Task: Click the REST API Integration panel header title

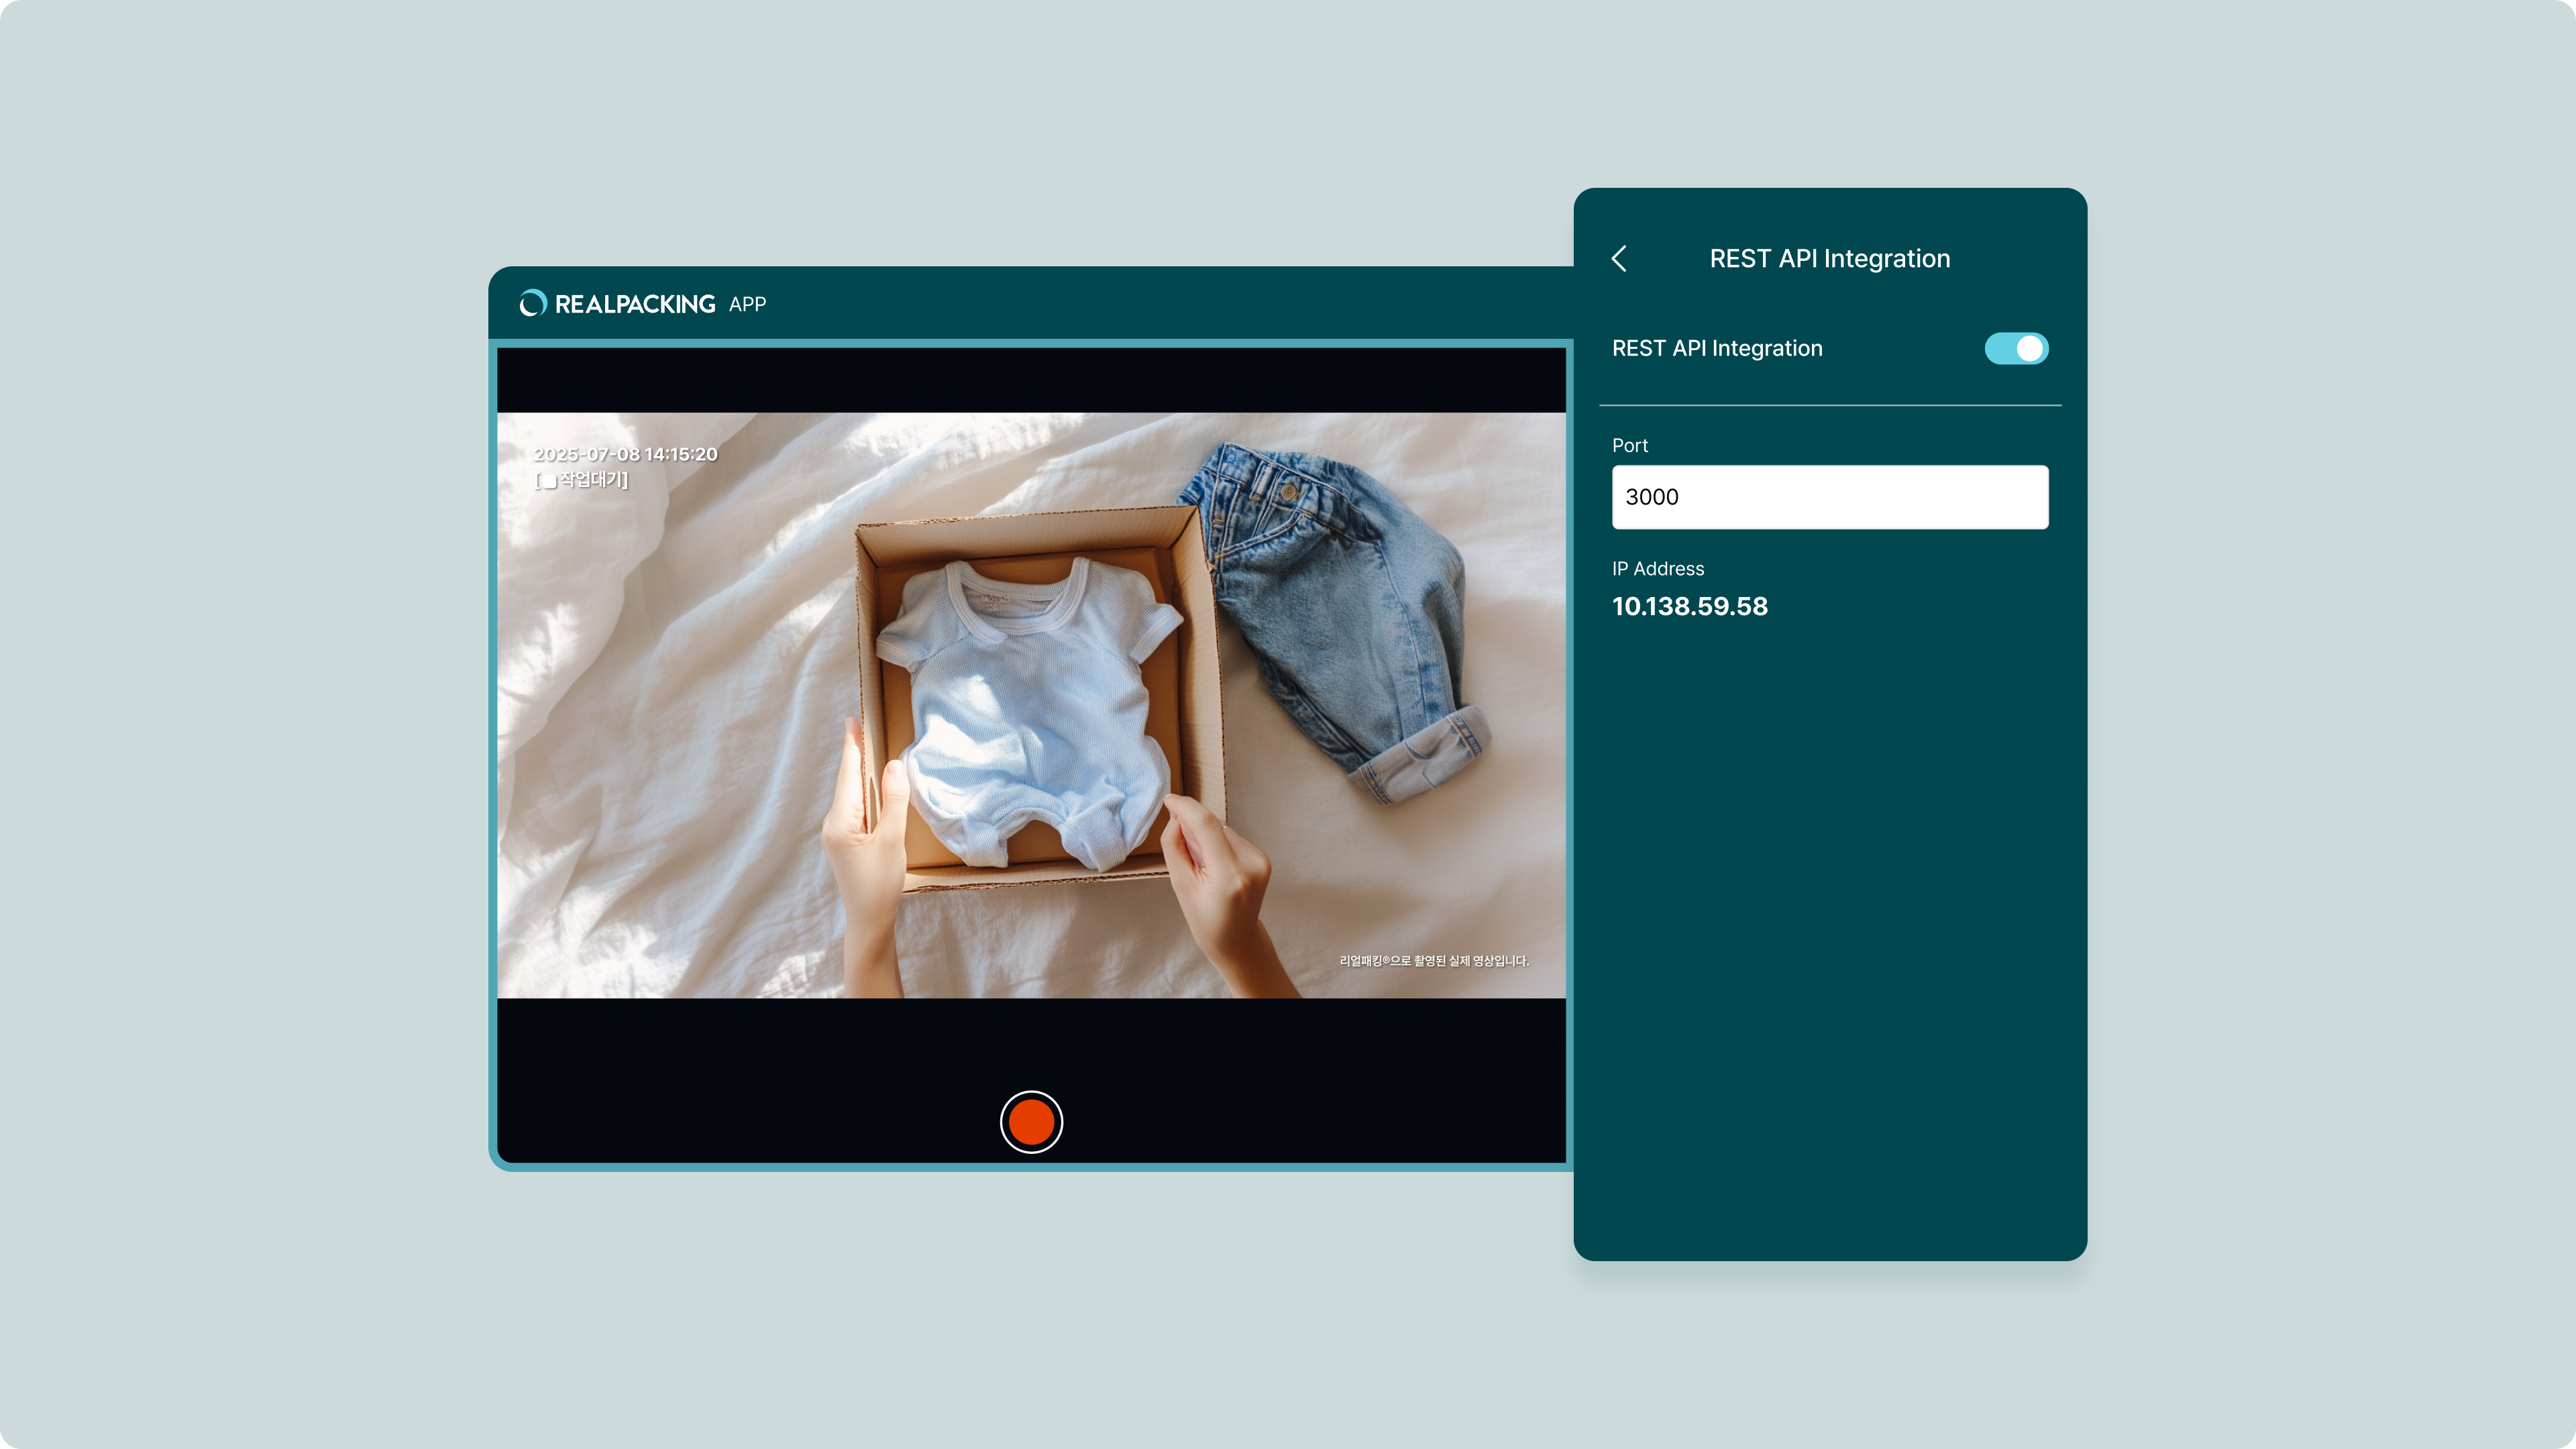Action: [x=1829, y=259]
